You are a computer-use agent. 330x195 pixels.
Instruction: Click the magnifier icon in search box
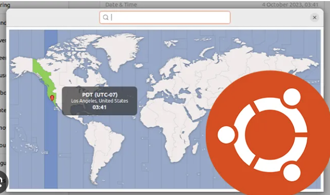click(x=106, y=17)
